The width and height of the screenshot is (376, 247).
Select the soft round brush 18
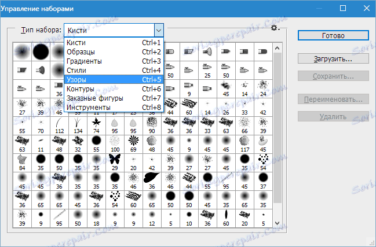96,218
